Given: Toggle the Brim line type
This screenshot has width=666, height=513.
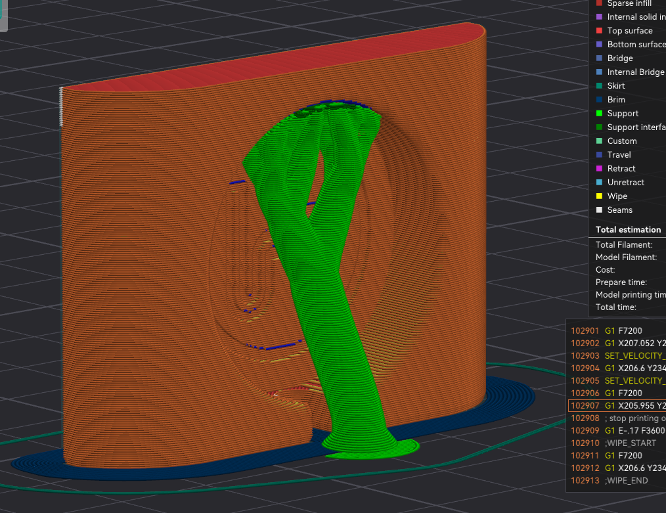Looking at the screenshot, I should [x=615, y=100].
